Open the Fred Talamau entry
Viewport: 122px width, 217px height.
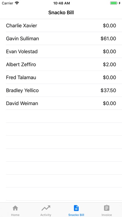(61, 77)
